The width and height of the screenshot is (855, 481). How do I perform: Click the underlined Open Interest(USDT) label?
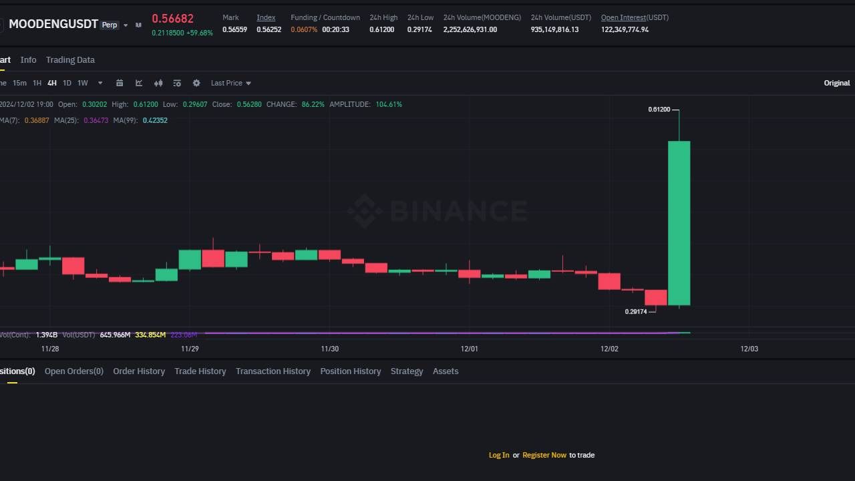635,17
